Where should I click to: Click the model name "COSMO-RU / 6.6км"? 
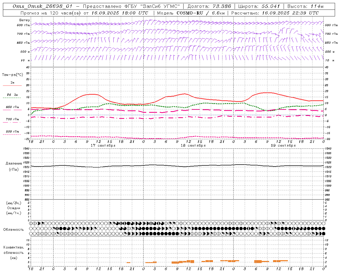tap(200, 13)
